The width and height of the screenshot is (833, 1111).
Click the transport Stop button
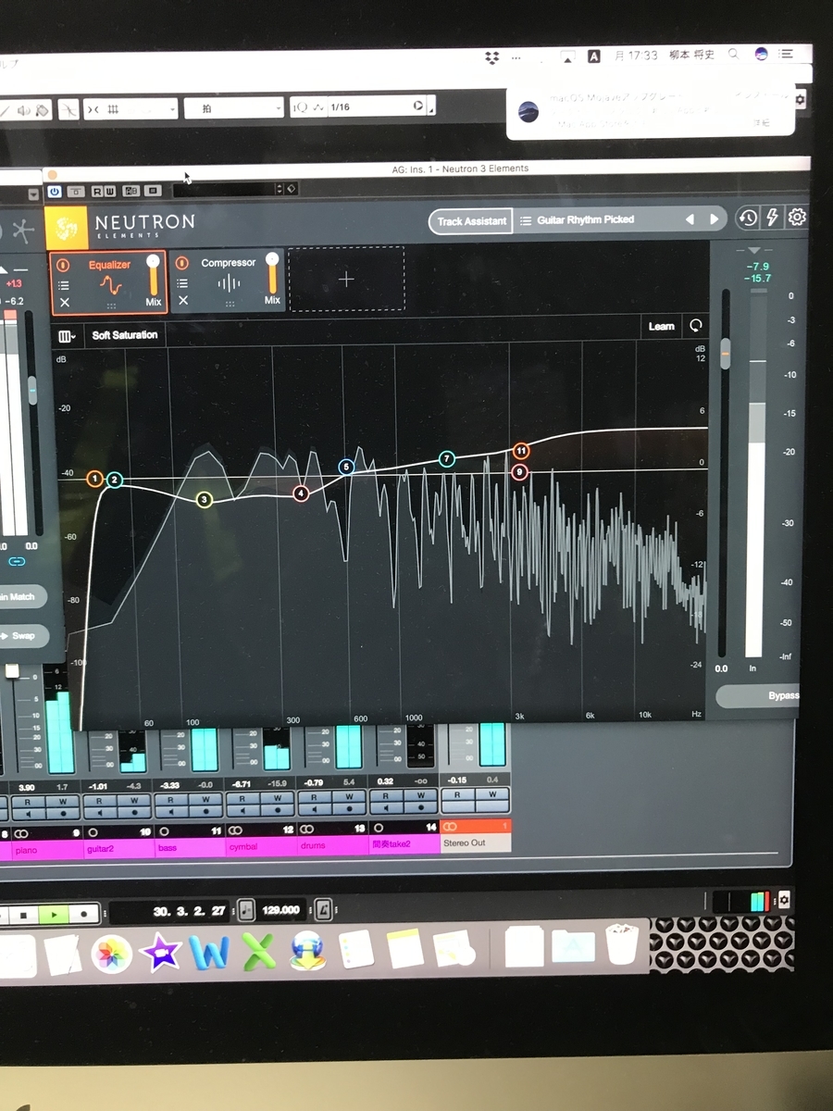click(24, 915)
